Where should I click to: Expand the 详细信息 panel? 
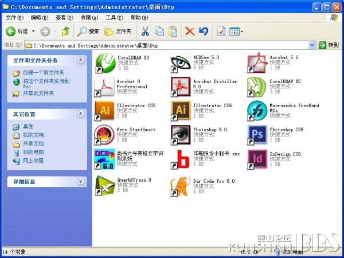[80, 181]
